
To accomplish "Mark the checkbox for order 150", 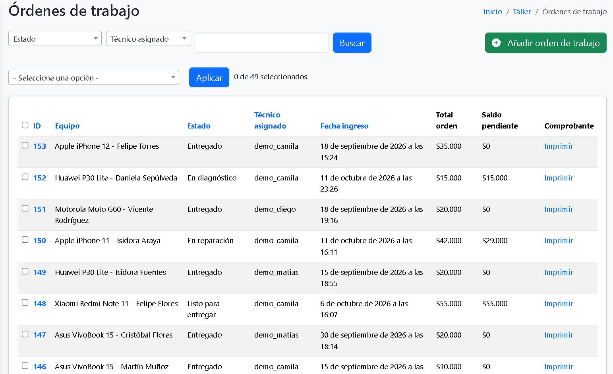I will coord(25,240).
